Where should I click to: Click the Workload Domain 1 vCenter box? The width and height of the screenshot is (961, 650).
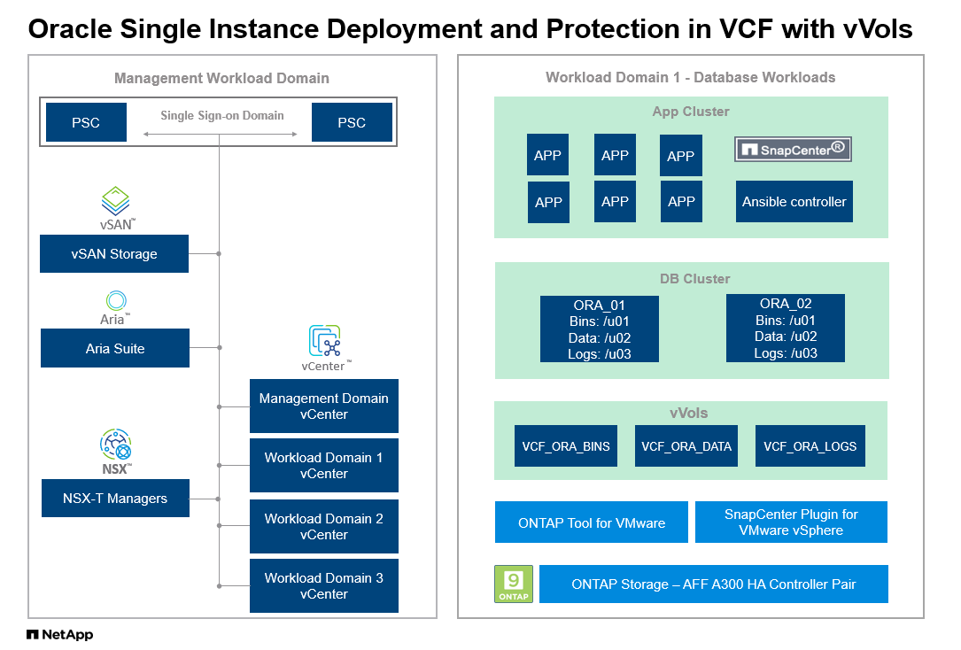[323, 465]
